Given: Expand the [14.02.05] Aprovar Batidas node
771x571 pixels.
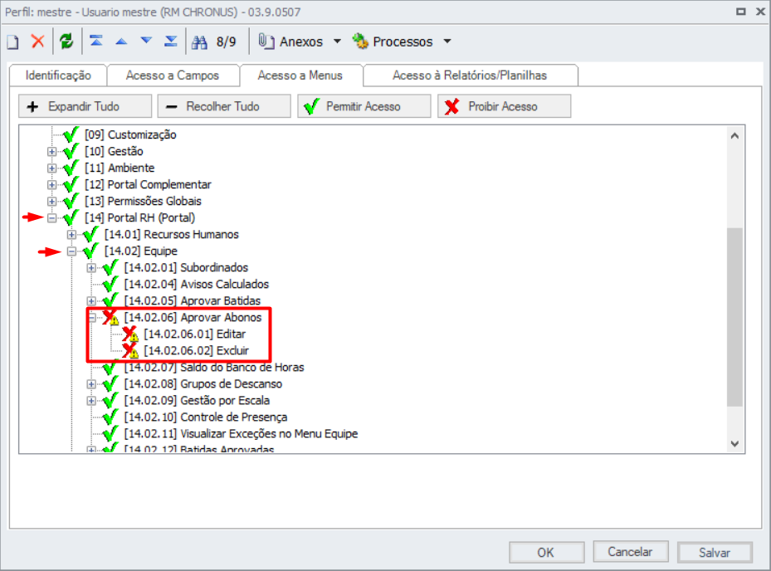Looking at the screenshot, I should tap(91, 301).
